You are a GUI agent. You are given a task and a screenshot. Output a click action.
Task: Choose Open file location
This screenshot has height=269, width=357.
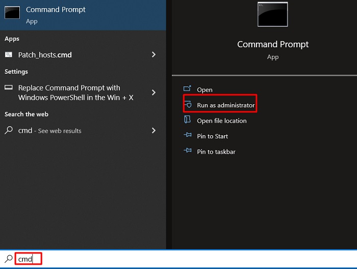pos(222,121)
